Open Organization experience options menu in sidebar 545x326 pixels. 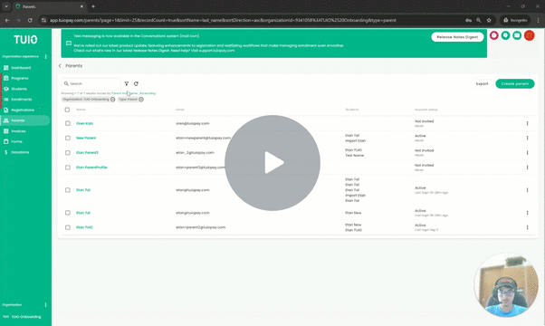(45, 56)
